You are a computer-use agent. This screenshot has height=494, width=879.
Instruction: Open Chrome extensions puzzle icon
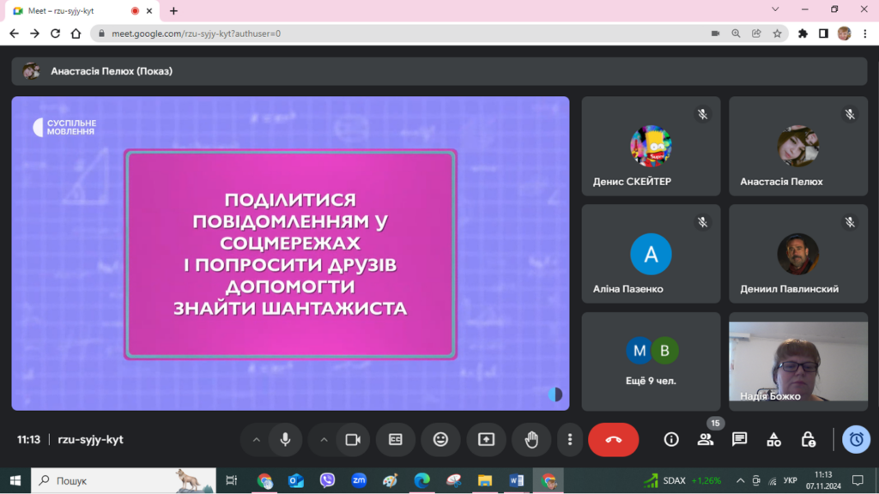point(803,33)
